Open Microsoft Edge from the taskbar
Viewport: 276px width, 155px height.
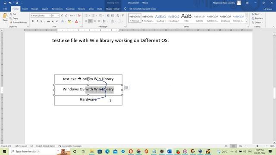[x=107, y=152]
